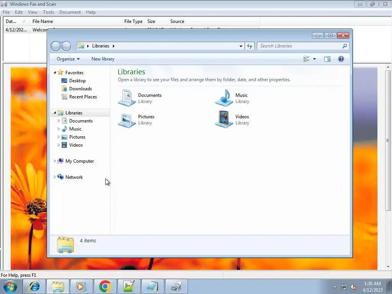The width and height of the screenshot is (392, 294).
Task: Open the address bar history dropdown
Action: pyautogui.click(x=241, y=46)
